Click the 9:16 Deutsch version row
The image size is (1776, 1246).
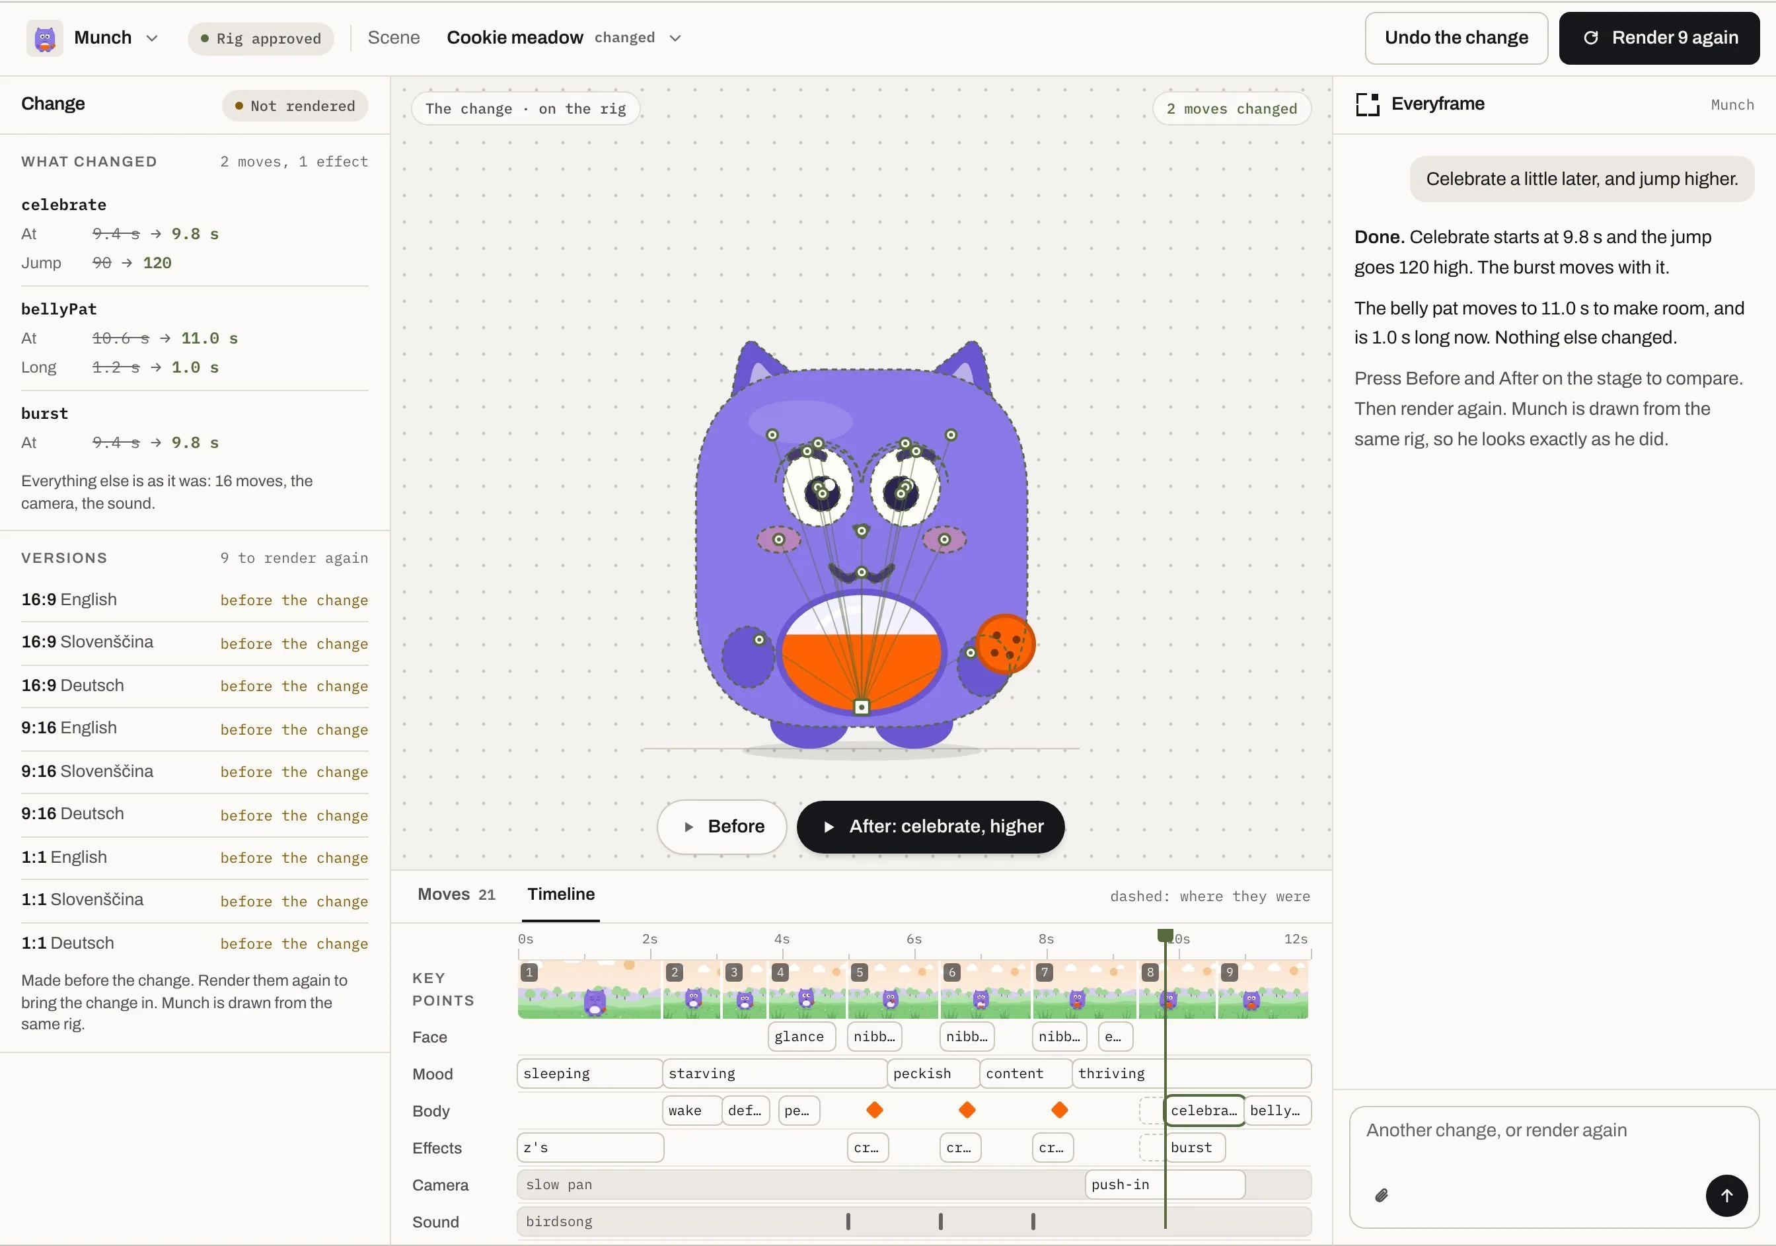(194, 815)
